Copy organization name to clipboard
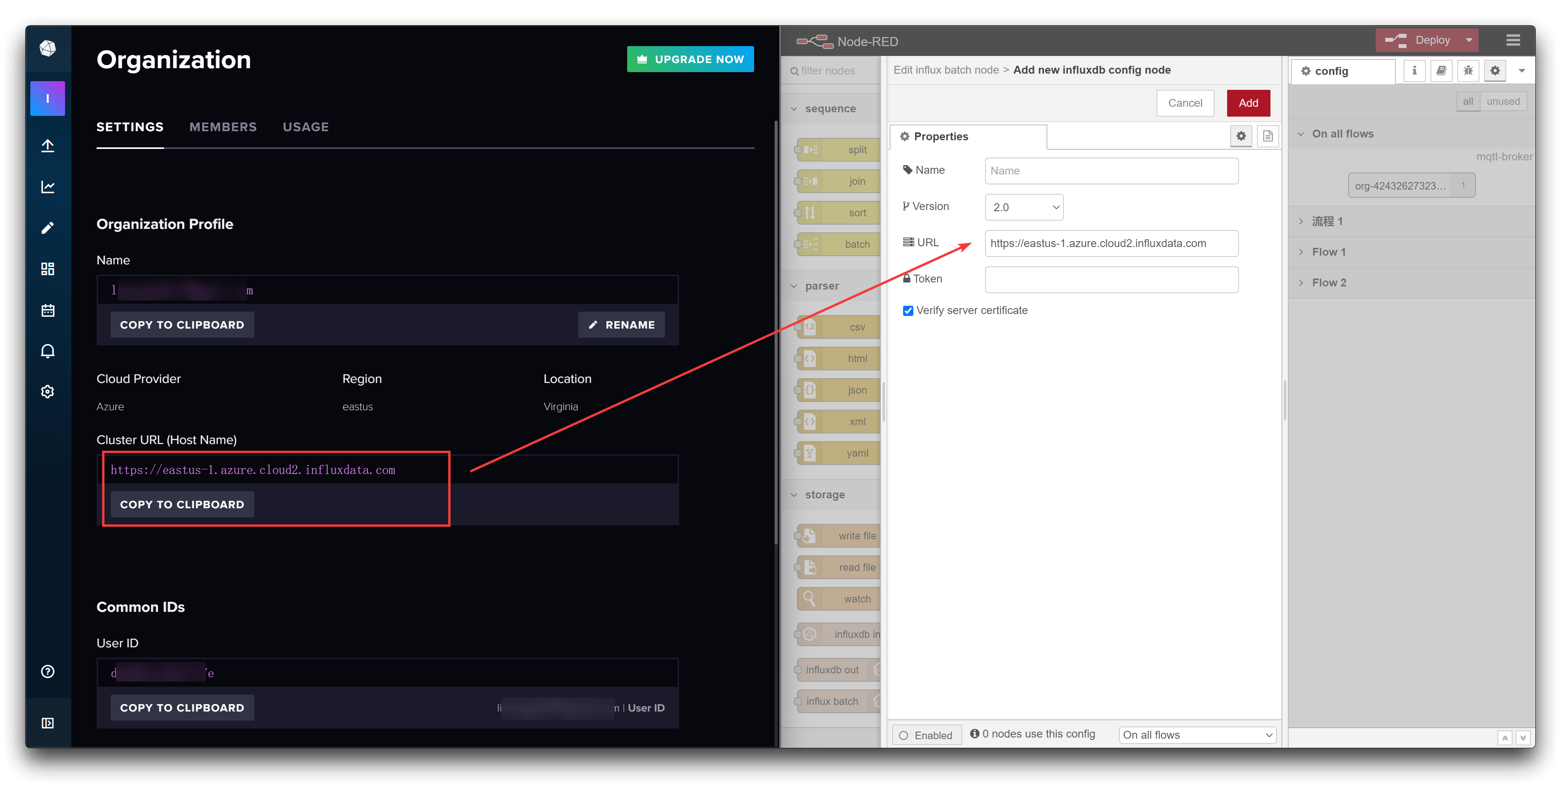The image size is (1561, 786). pos(182,325)
